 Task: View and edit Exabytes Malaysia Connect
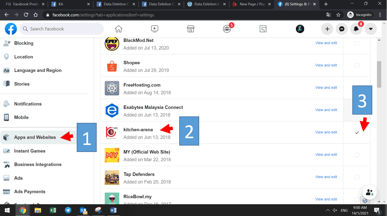(x=326, y=110)
